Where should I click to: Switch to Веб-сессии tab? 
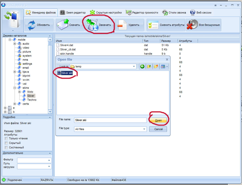201,13
